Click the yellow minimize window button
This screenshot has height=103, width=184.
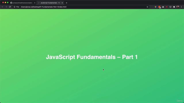[5, 3]
